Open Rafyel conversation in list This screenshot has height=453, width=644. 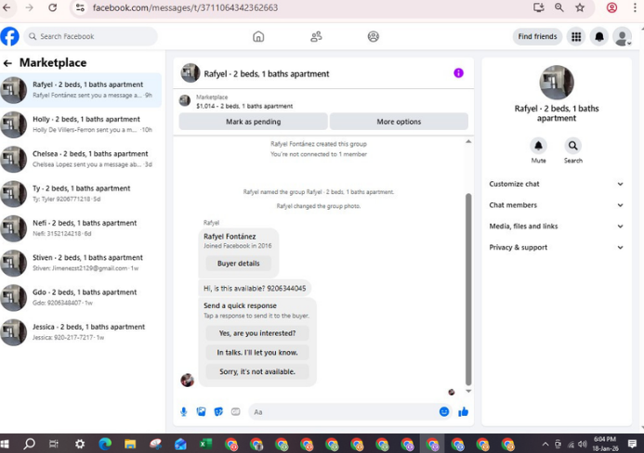coord(81,90)
